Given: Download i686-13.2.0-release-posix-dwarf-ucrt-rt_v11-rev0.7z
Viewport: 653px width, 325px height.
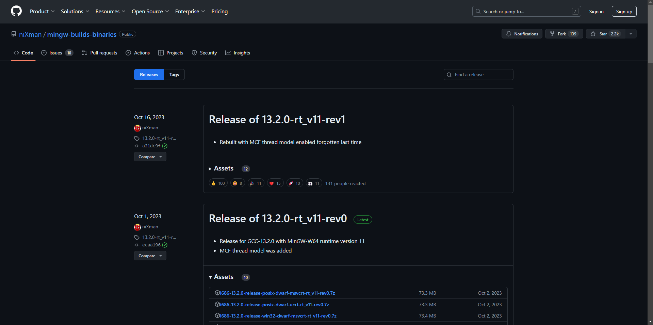Looking at the screenshot, I should pos(274,305).
